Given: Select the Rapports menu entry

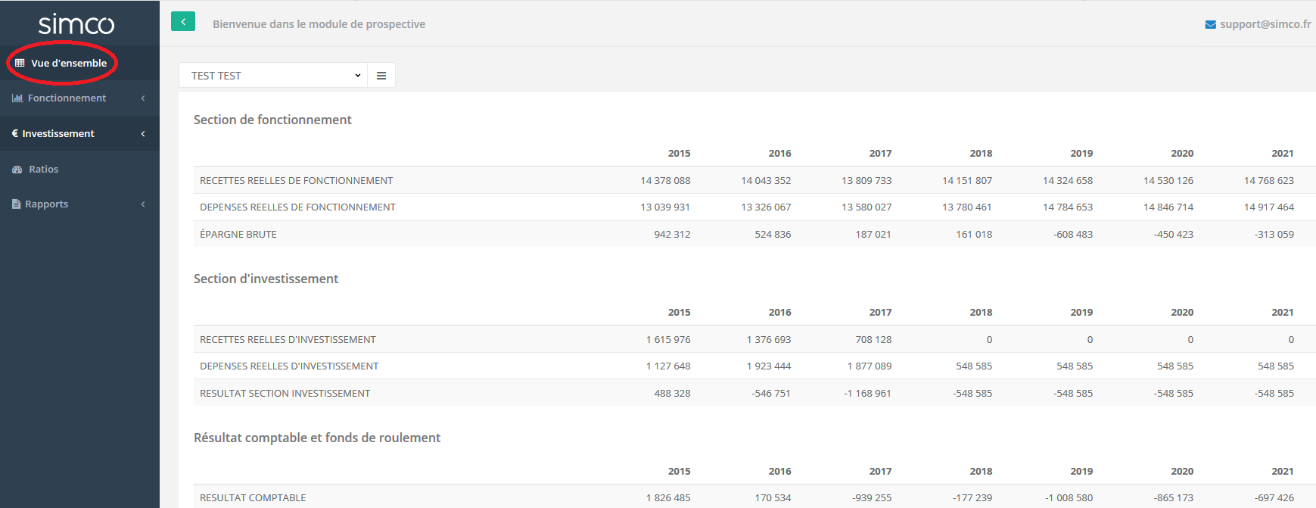Looking at the screenshot, I should pos(46,204).
